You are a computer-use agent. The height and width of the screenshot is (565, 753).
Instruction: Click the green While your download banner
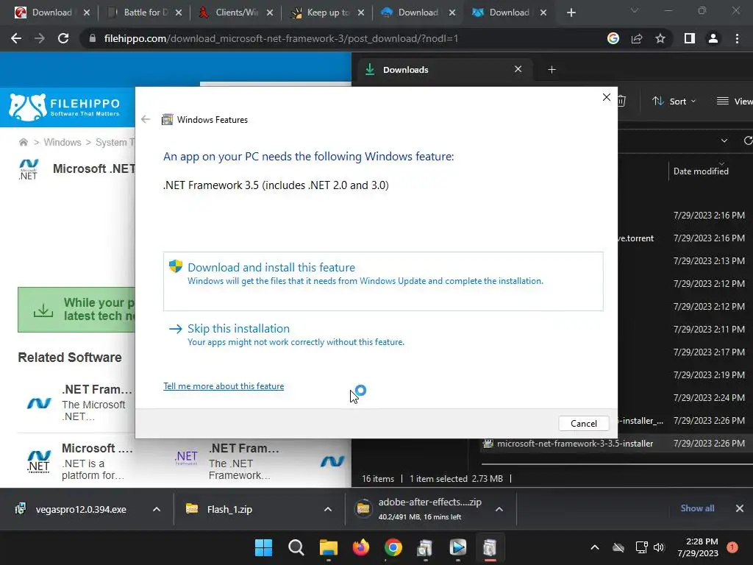[76, 310]
